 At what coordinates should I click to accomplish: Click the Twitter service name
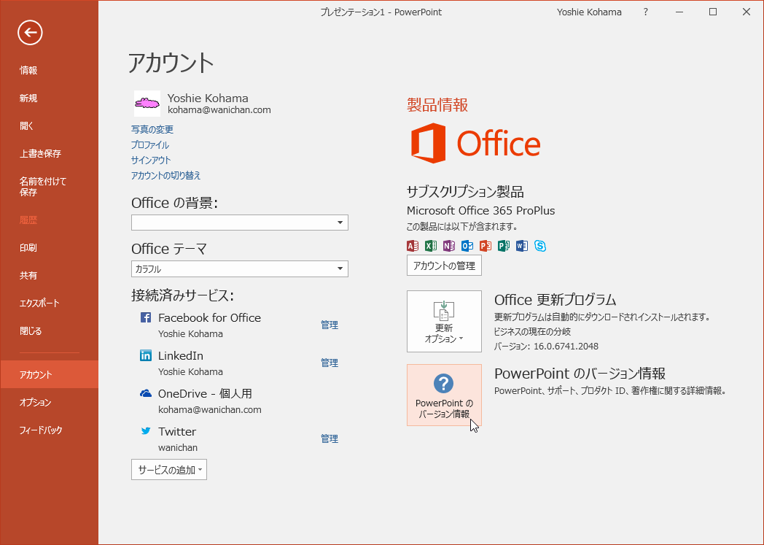[x=177, y=431]
